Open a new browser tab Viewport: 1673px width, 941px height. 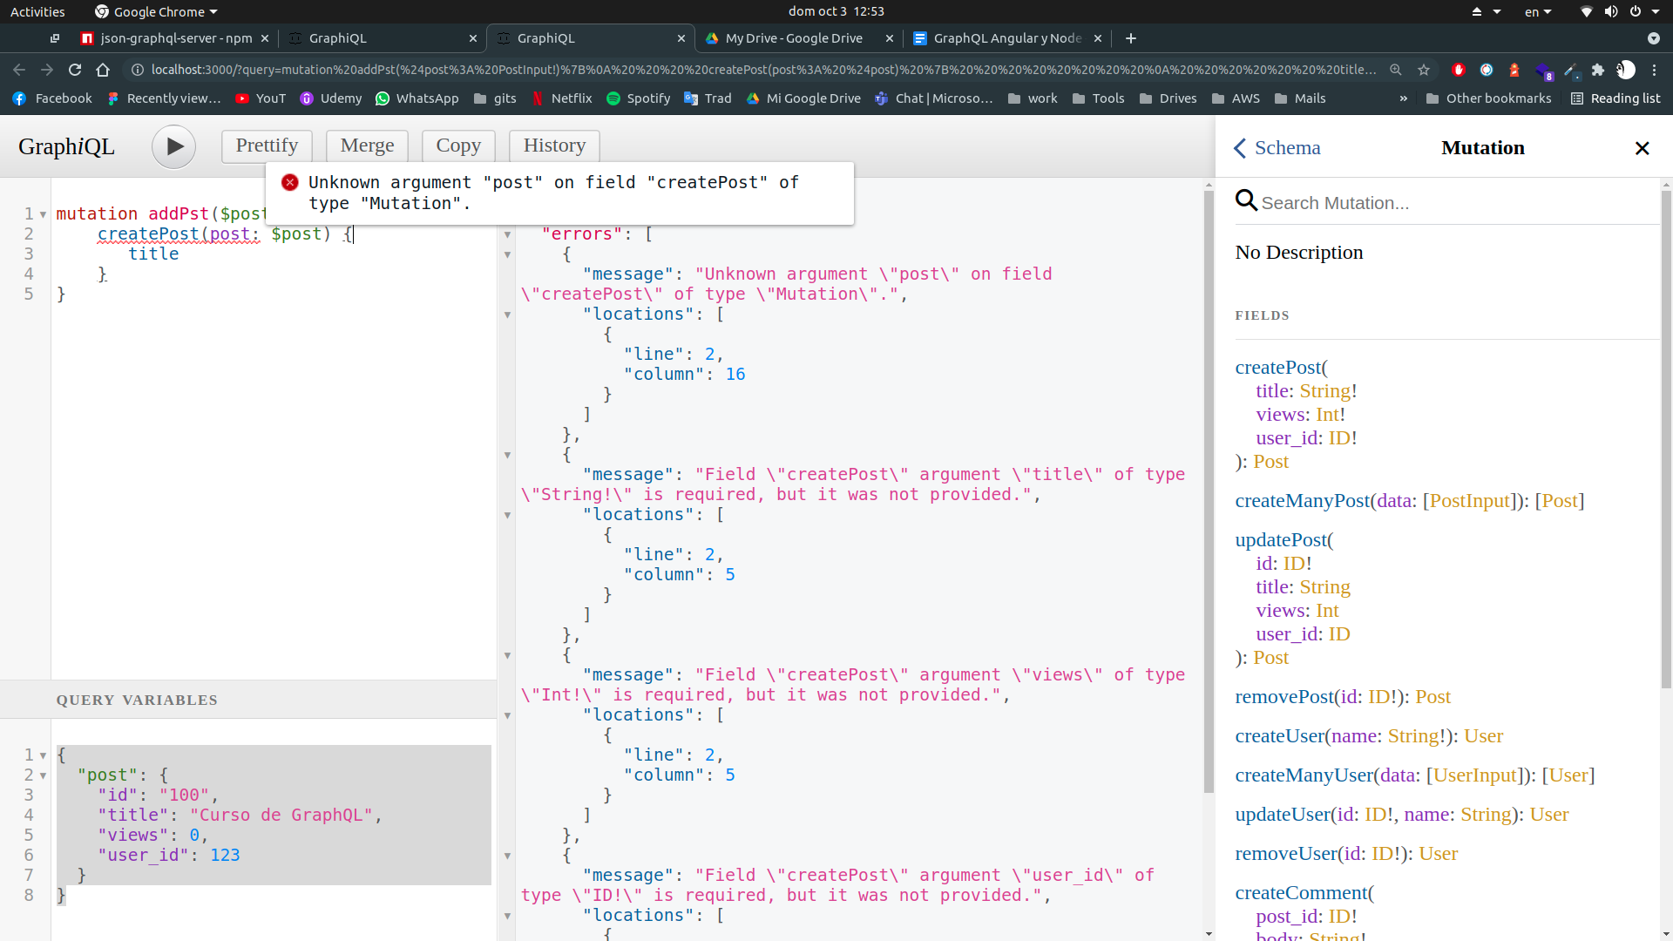[1131, 38]
